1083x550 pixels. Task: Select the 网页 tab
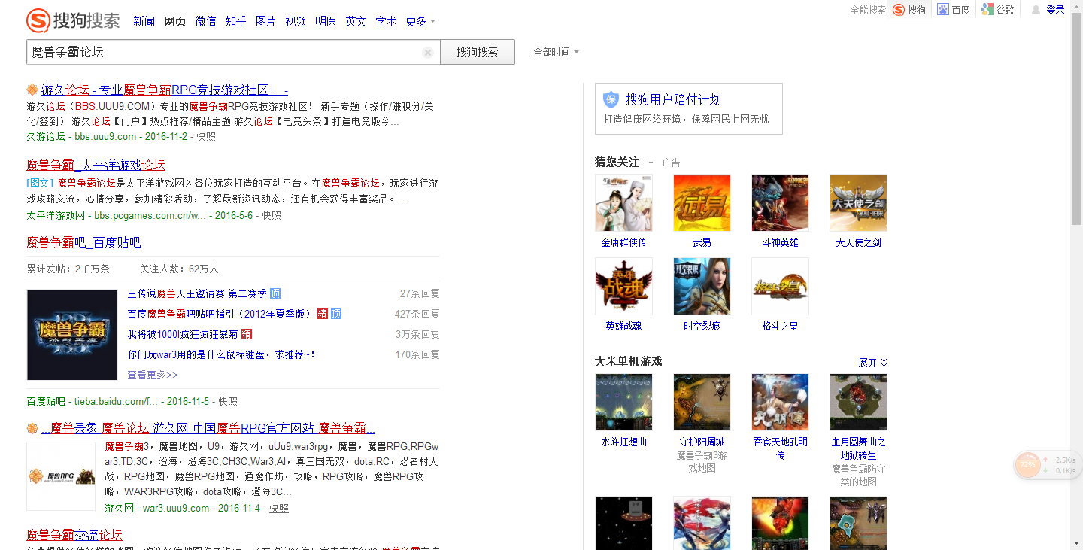tap(175, 21)
